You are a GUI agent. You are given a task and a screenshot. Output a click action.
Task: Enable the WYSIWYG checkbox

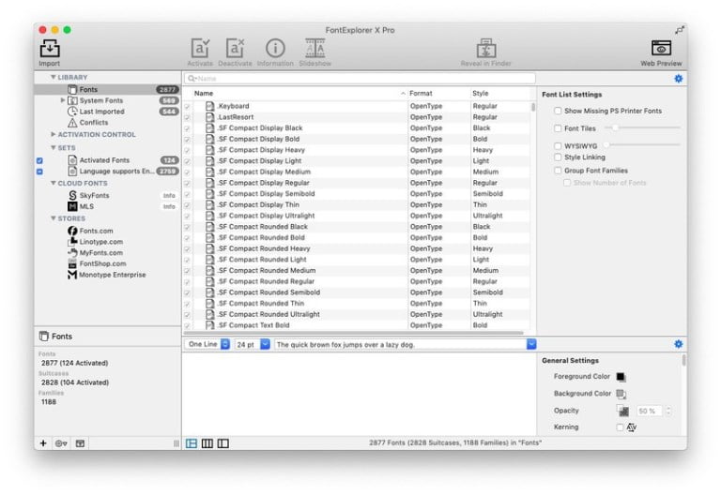(558, 146)
